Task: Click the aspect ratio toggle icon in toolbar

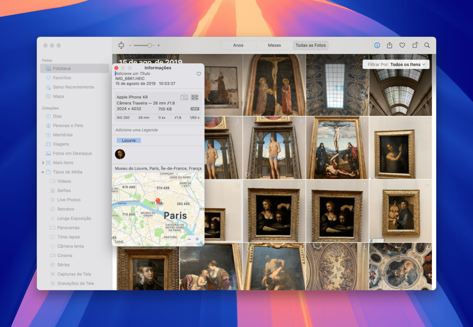Action: (121, 45)
